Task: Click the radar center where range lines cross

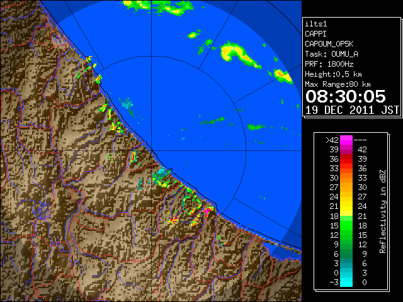Action: click(x=152, y=150)
